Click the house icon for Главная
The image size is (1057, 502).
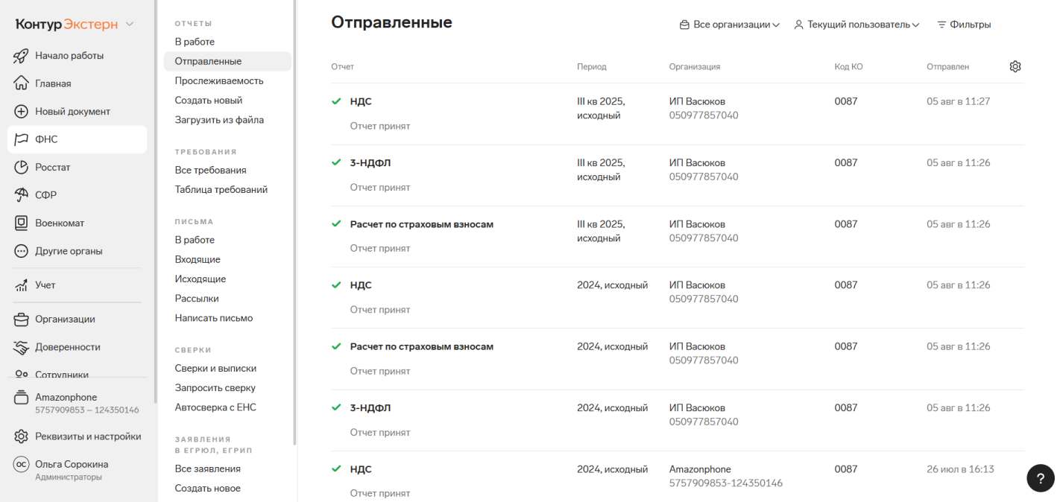22,83
